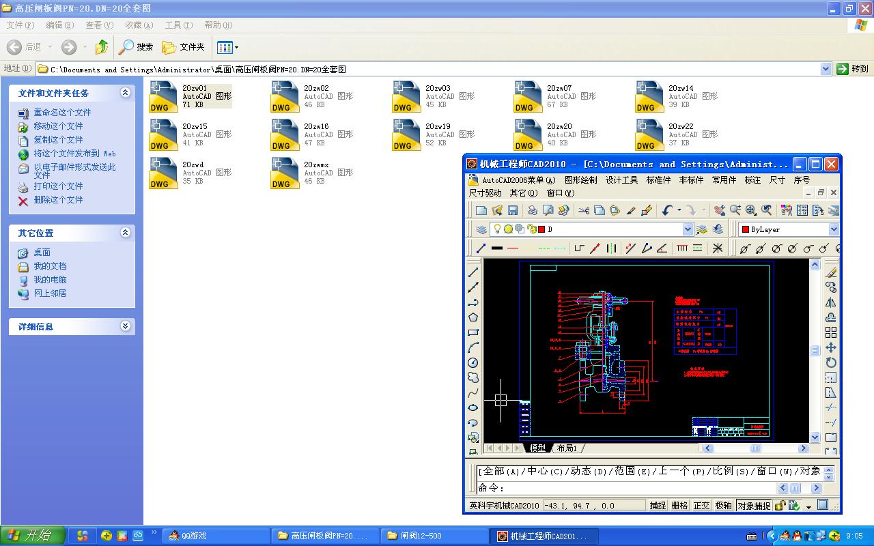The image size is (874, 546).
Task: Open the 设计工具 menu
Action: point(622,180)
